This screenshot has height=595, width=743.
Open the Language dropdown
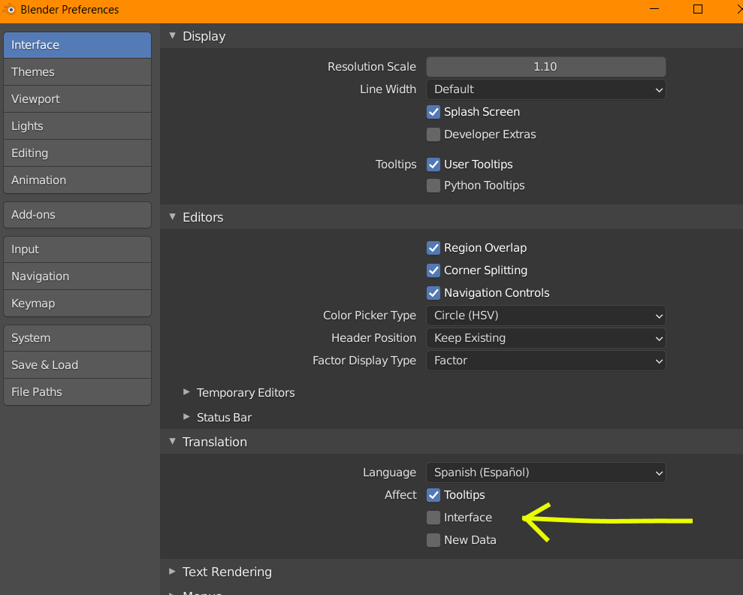click(x=545, y=473)
